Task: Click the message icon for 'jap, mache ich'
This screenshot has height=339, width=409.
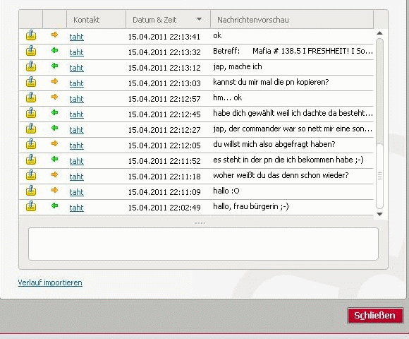Action: [x=31, y=66]
